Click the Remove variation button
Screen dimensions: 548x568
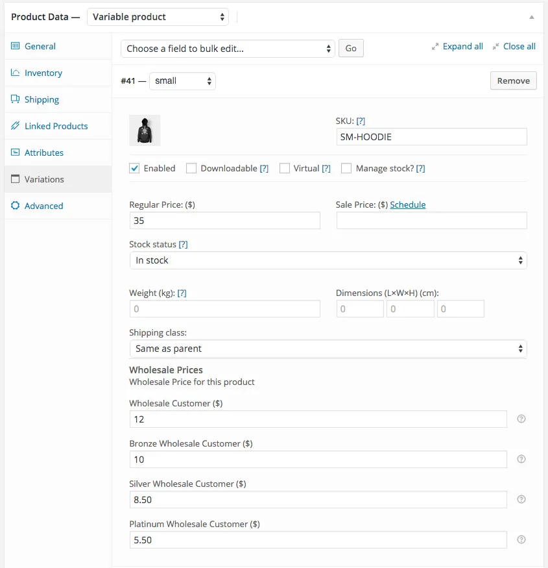[513, 80]
